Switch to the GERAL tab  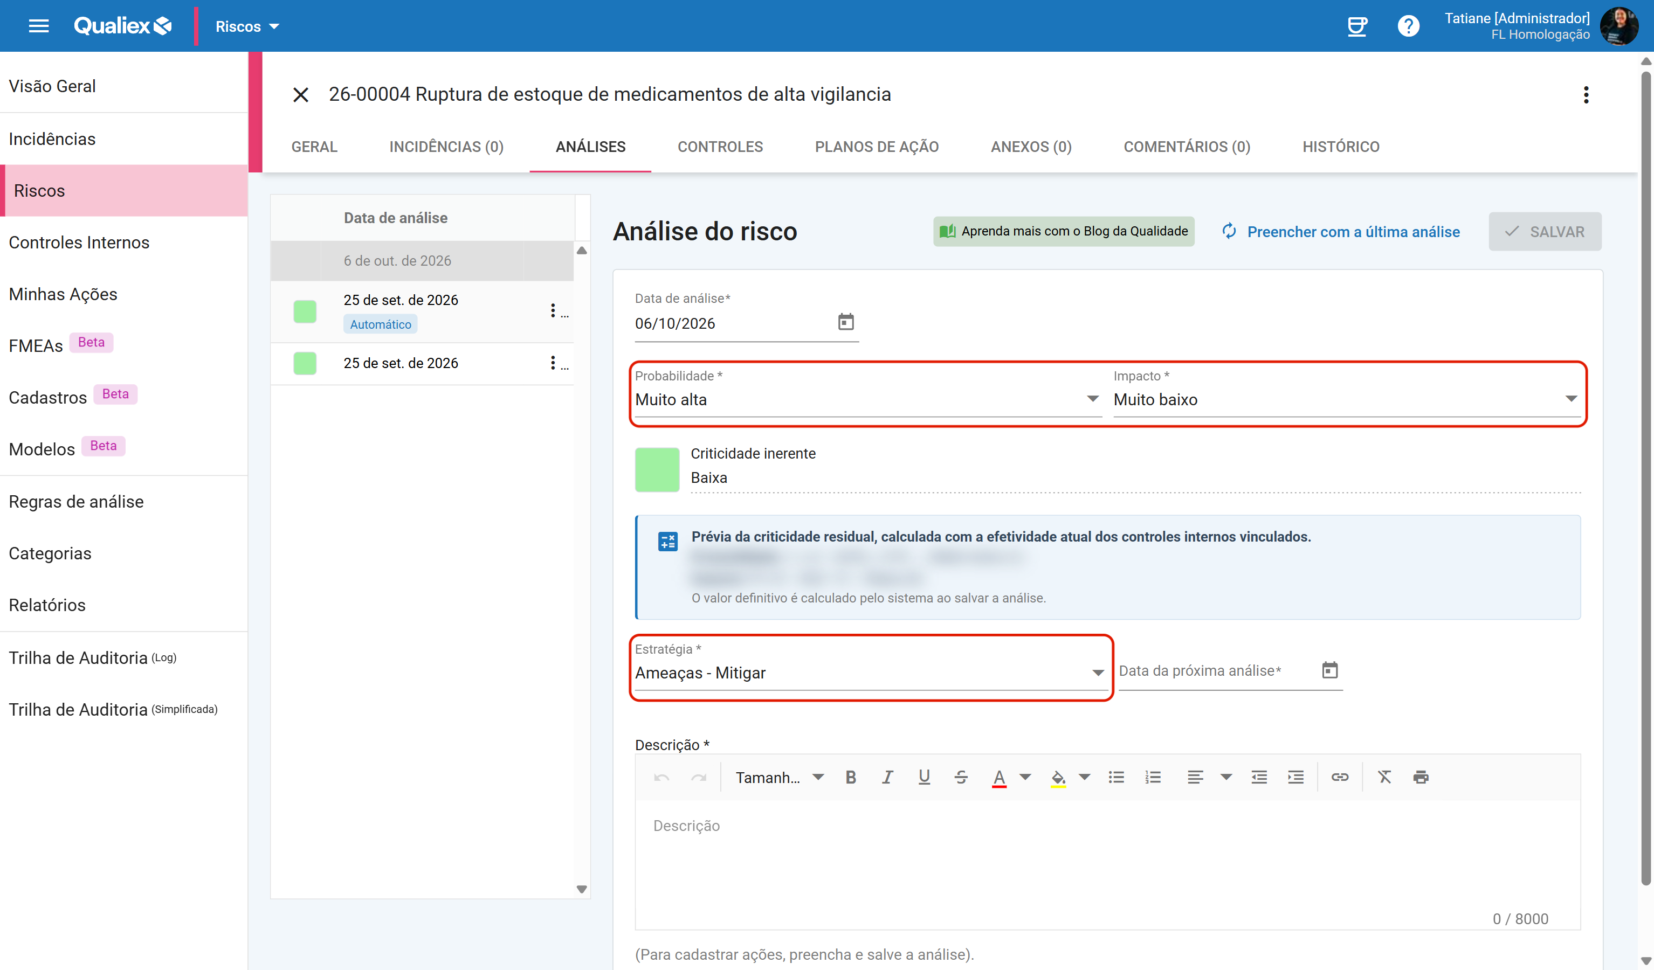(314, 147)
